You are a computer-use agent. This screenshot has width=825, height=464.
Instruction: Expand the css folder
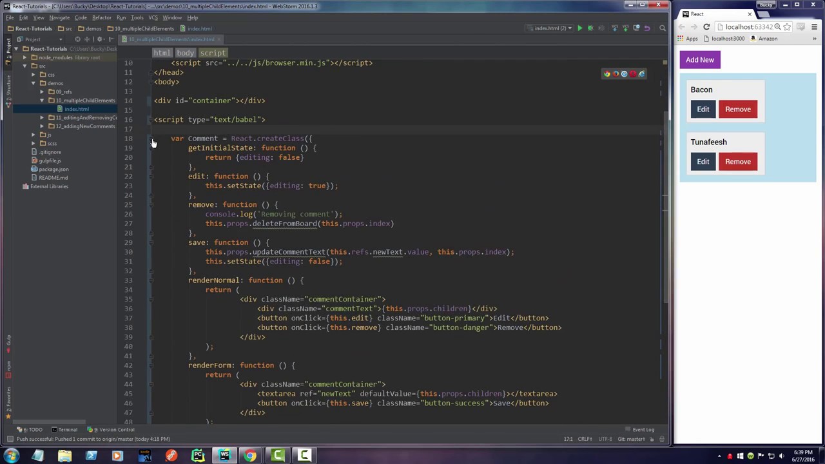pyautogui.click(x=33, y=75)
